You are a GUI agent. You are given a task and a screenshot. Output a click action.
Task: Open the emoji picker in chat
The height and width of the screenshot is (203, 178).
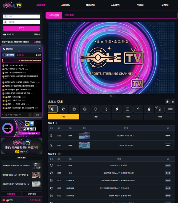tap(30, 115)
